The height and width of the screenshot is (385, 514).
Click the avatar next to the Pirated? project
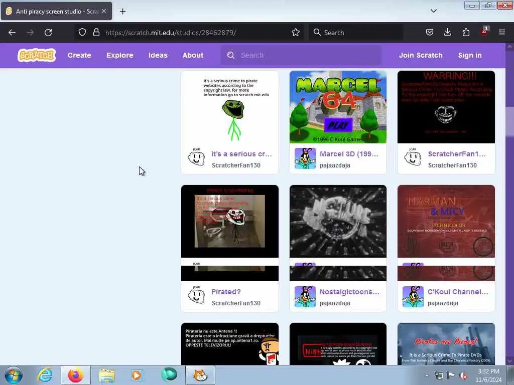point(196,295)
